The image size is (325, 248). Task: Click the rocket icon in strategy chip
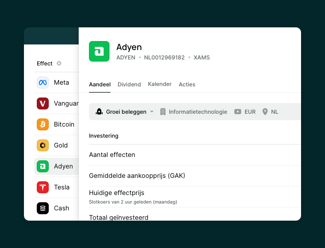click(99, 112)
